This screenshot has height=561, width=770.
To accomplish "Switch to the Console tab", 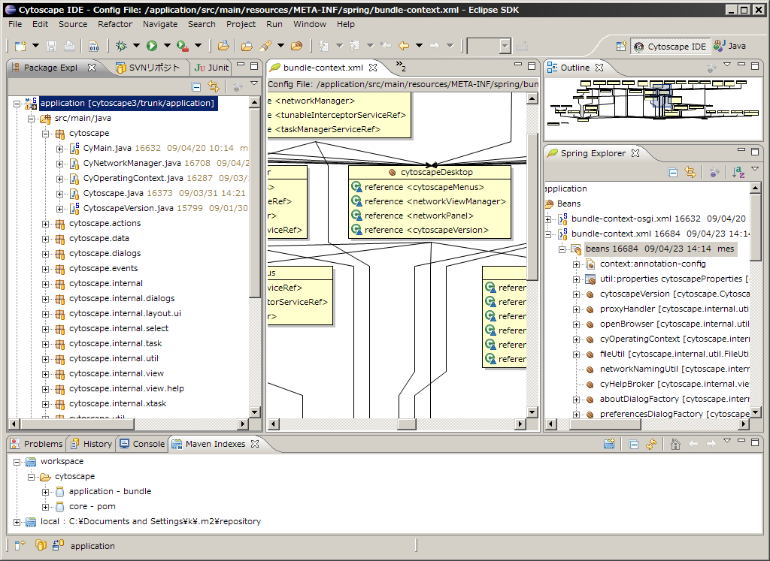I will pos(142,444).
